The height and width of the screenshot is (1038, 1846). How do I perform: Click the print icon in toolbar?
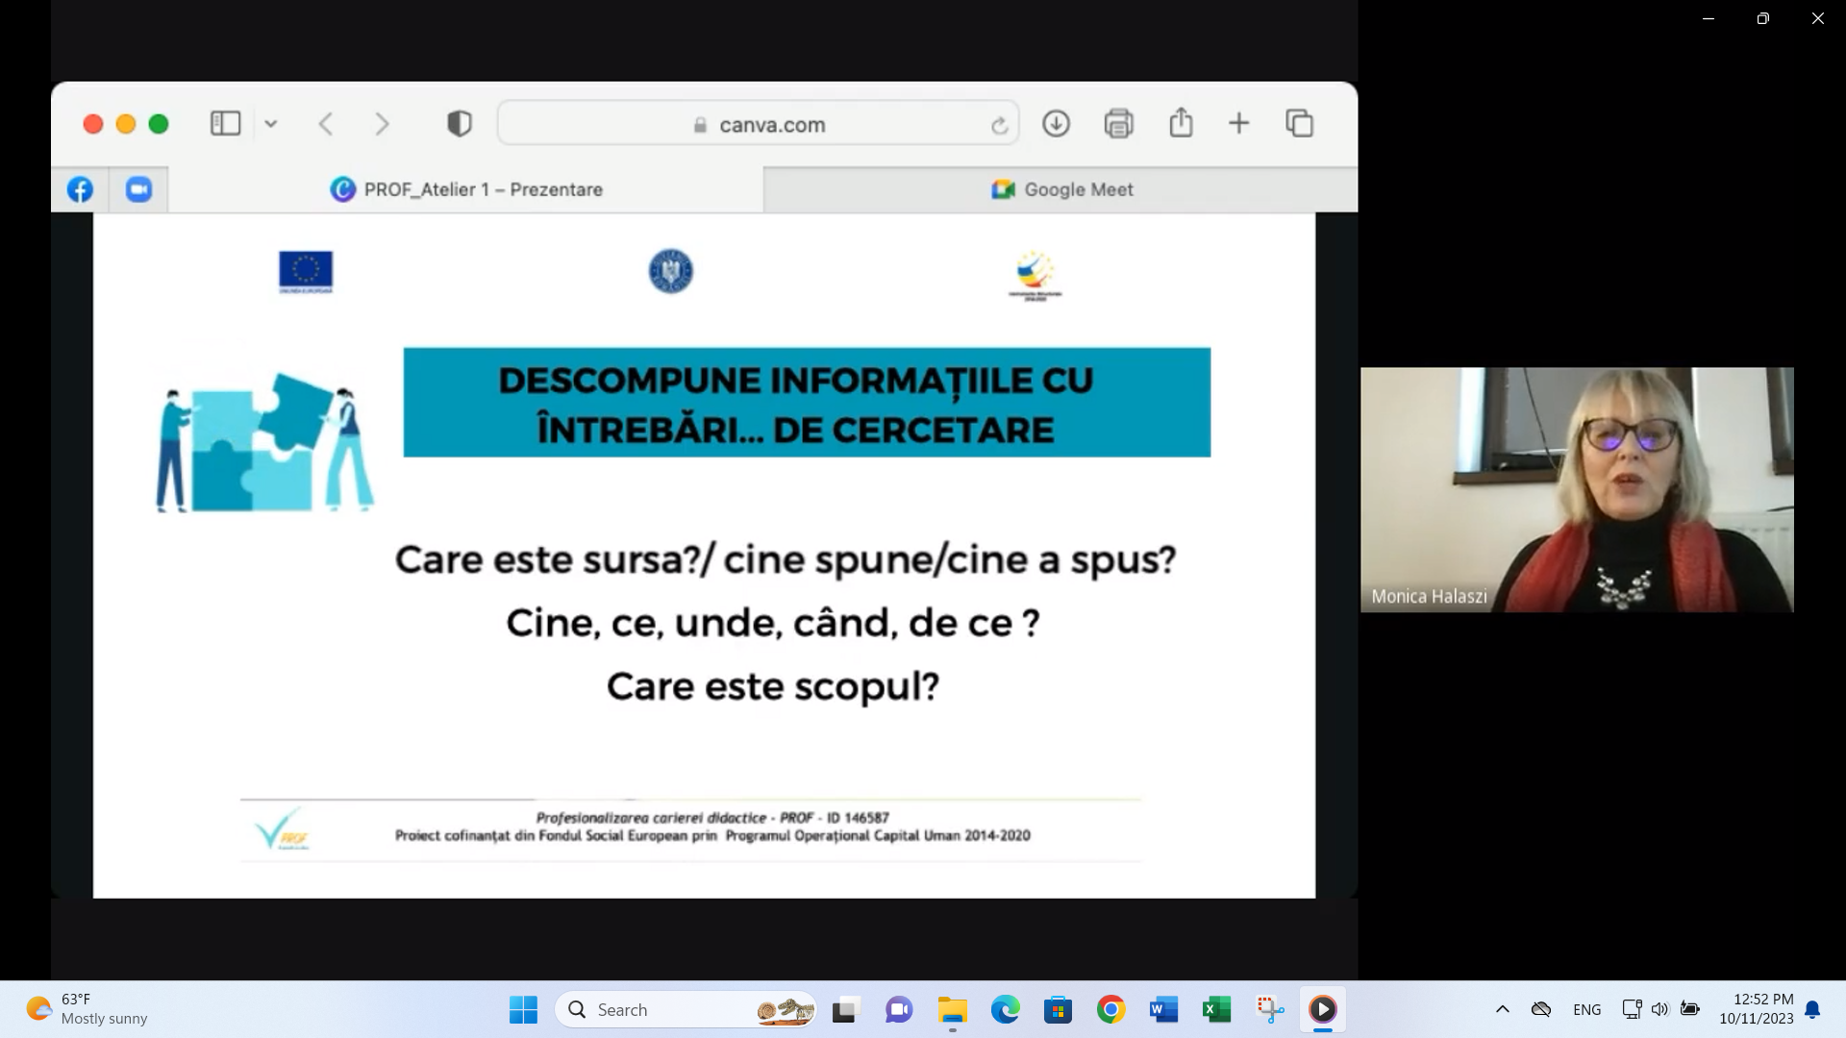coord(1118,123)
